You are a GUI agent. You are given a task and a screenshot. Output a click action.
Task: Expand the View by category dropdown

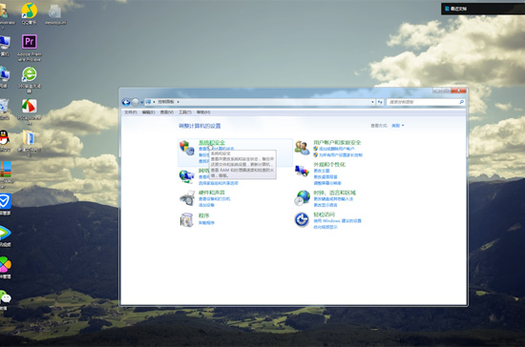[398, 126]
